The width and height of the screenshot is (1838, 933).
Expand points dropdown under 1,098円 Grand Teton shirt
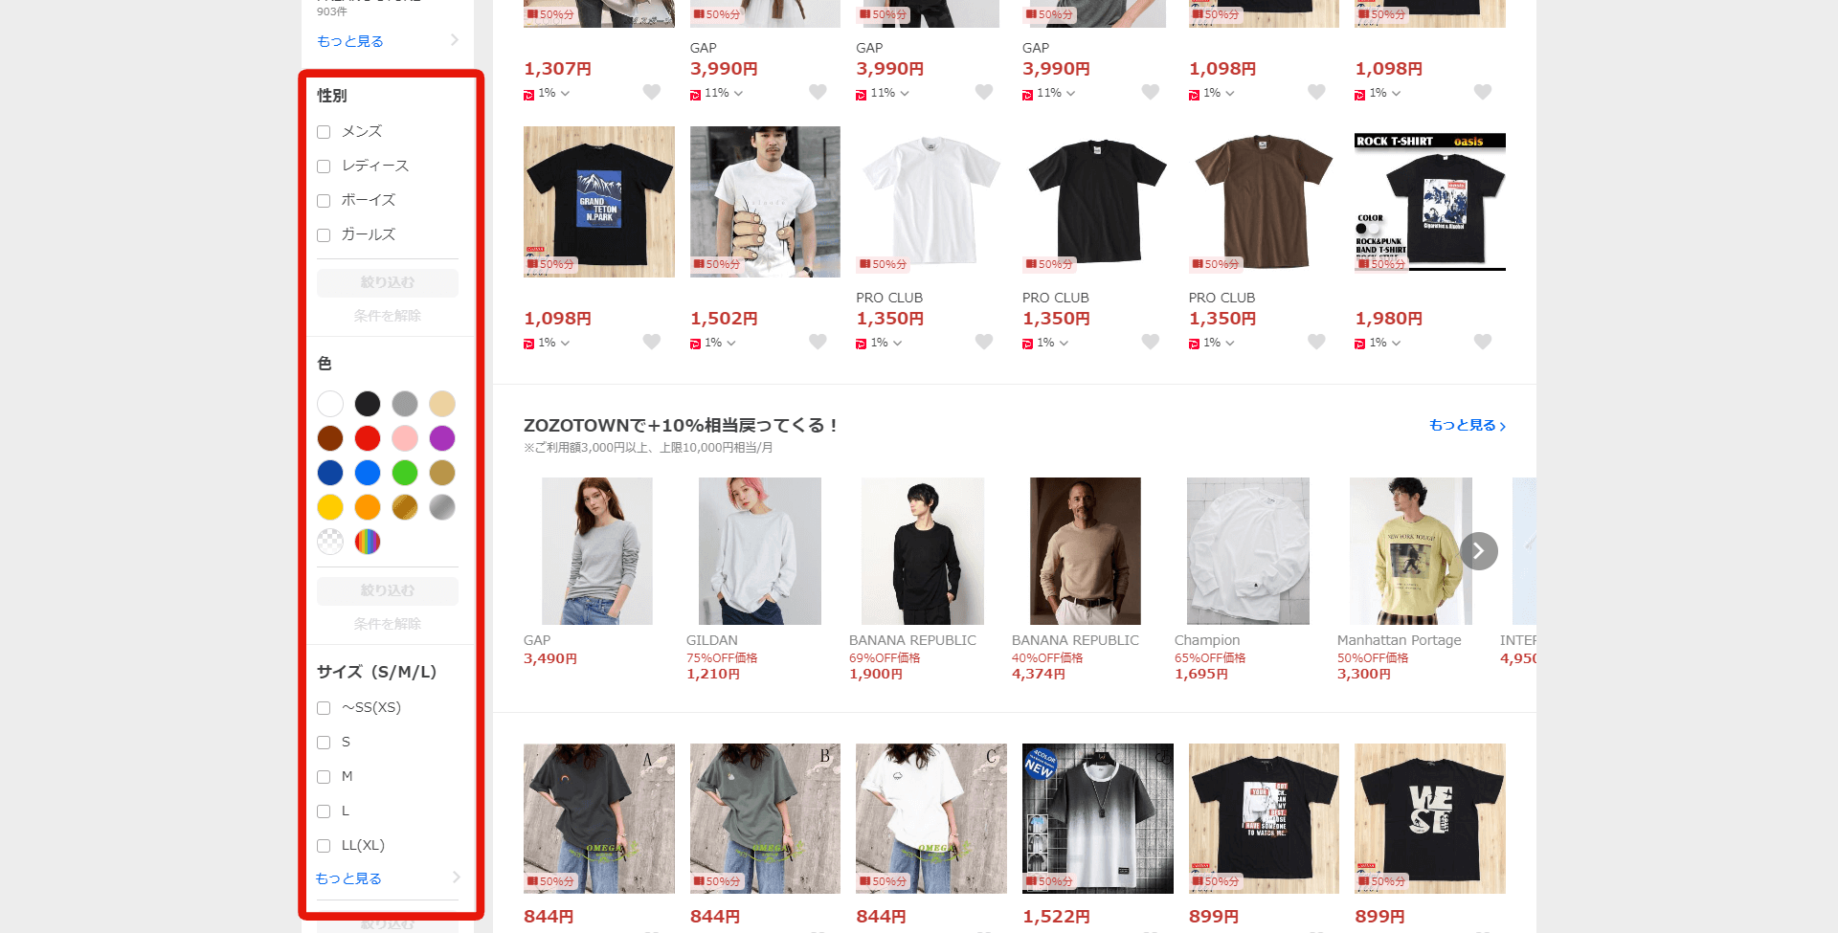[565, 343]
